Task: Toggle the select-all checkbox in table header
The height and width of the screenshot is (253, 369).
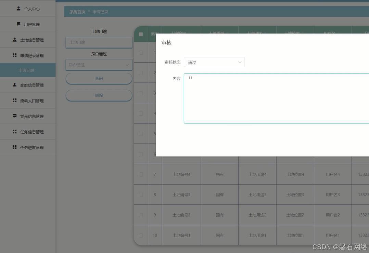Action: click(141, 34)
